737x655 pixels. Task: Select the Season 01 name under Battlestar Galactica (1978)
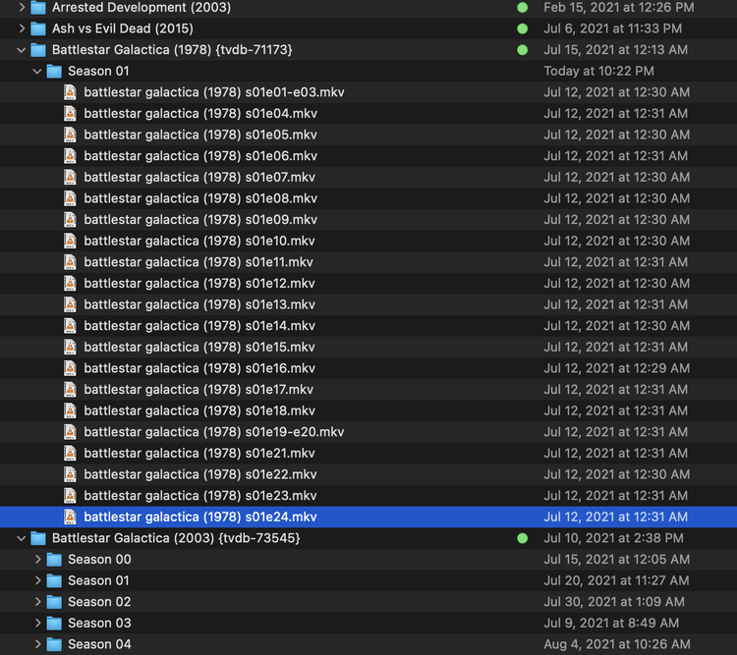(98, 71)
